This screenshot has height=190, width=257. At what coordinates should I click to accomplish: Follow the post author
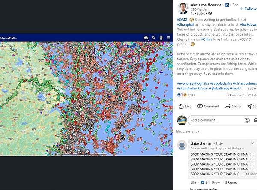pyautogui.click(x=248, y=9)
